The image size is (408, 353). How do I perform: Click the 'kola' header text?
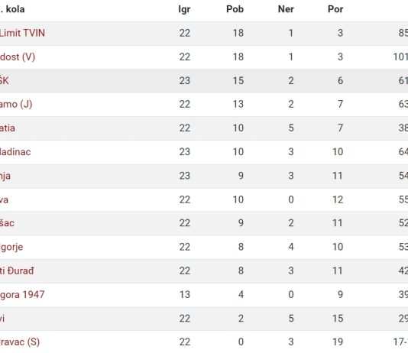point(15,9)
